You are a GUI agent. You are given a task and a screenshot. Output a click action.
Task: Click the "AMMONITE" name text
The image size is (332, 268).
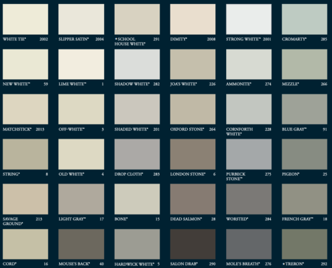coord(238,84)
